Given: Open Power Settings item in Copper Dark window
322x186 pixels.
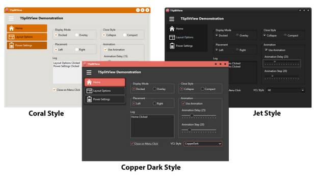Looking at the screenshot, I should [105, 99].
